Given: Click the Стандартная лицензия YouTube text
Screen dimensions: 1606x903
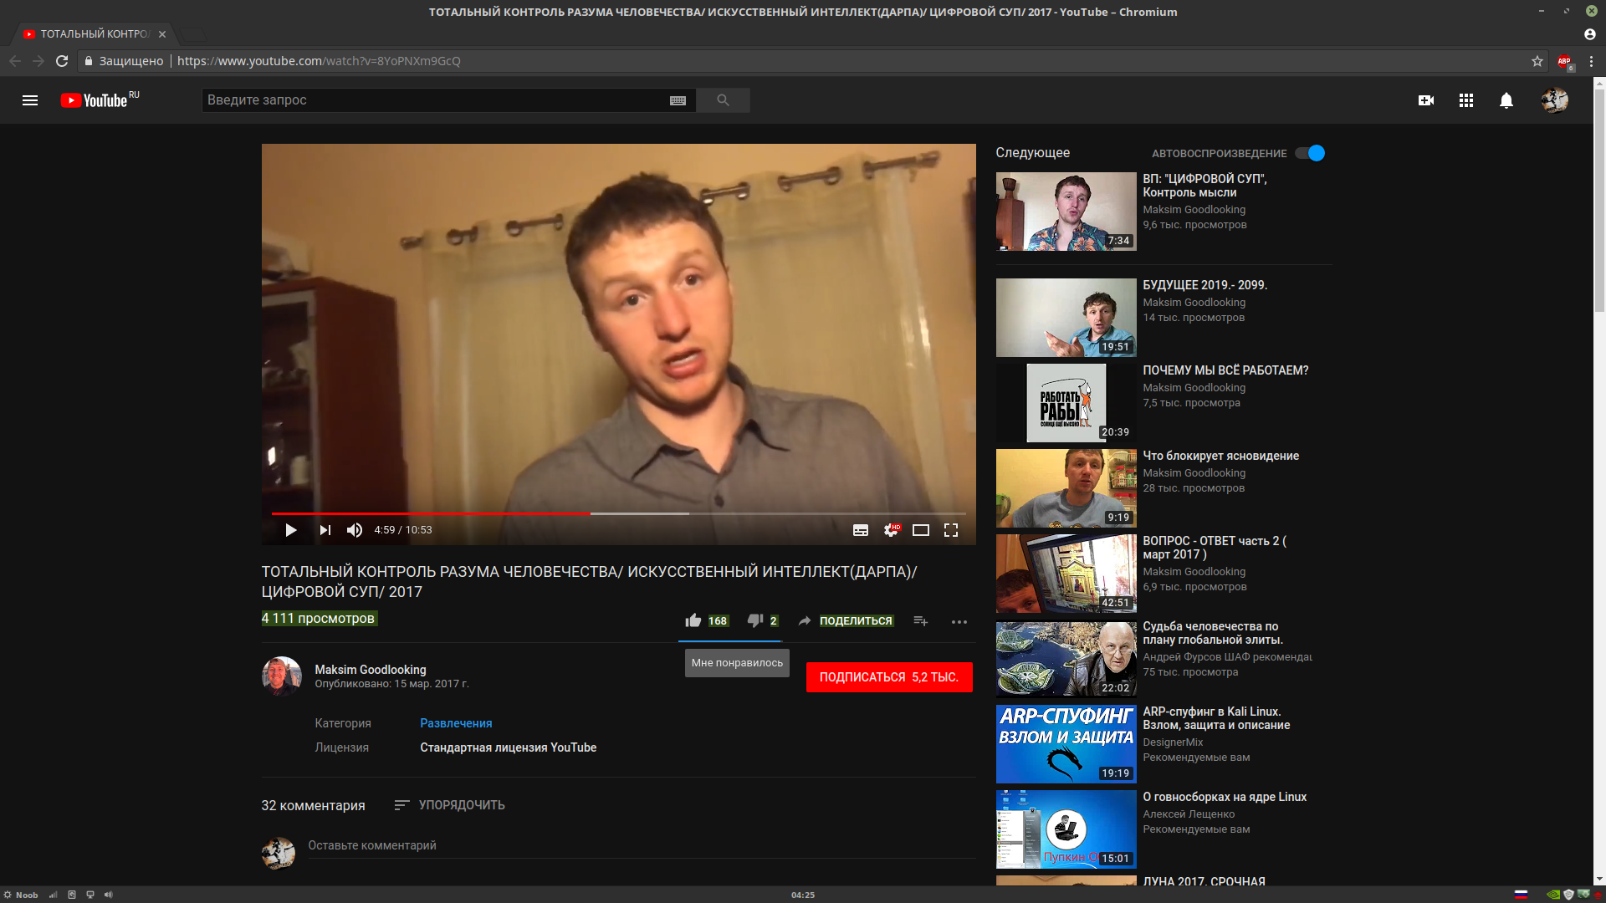Looking at the screenshot, I should 508,747.
